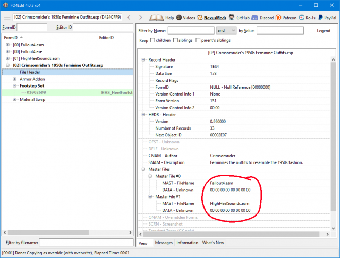Collapse the Footstep Set node
Image resolution: width=340 pixels, height=258 pixels.
tap(15, 85)
